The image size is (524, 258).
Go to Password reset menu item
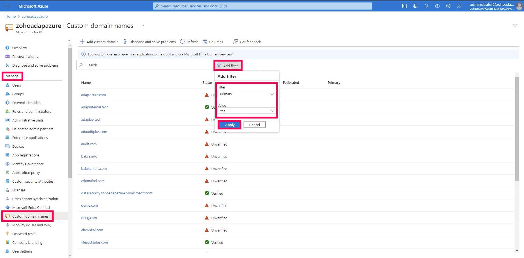[x=24, y=234]
